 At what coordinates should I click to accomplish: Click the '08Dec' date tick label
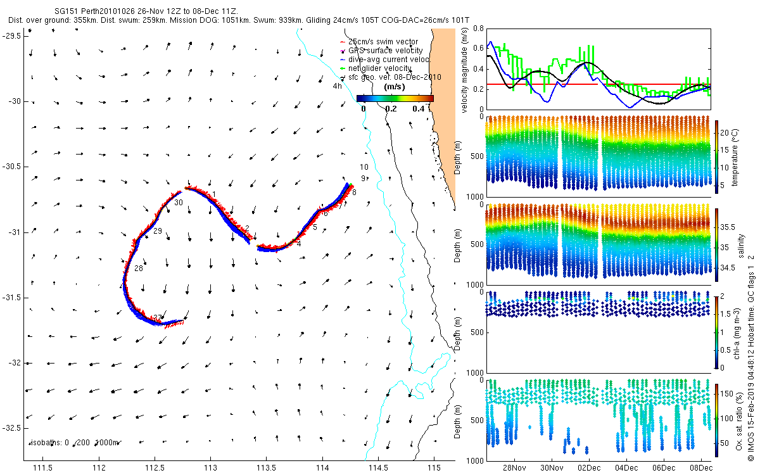[702, 468]
